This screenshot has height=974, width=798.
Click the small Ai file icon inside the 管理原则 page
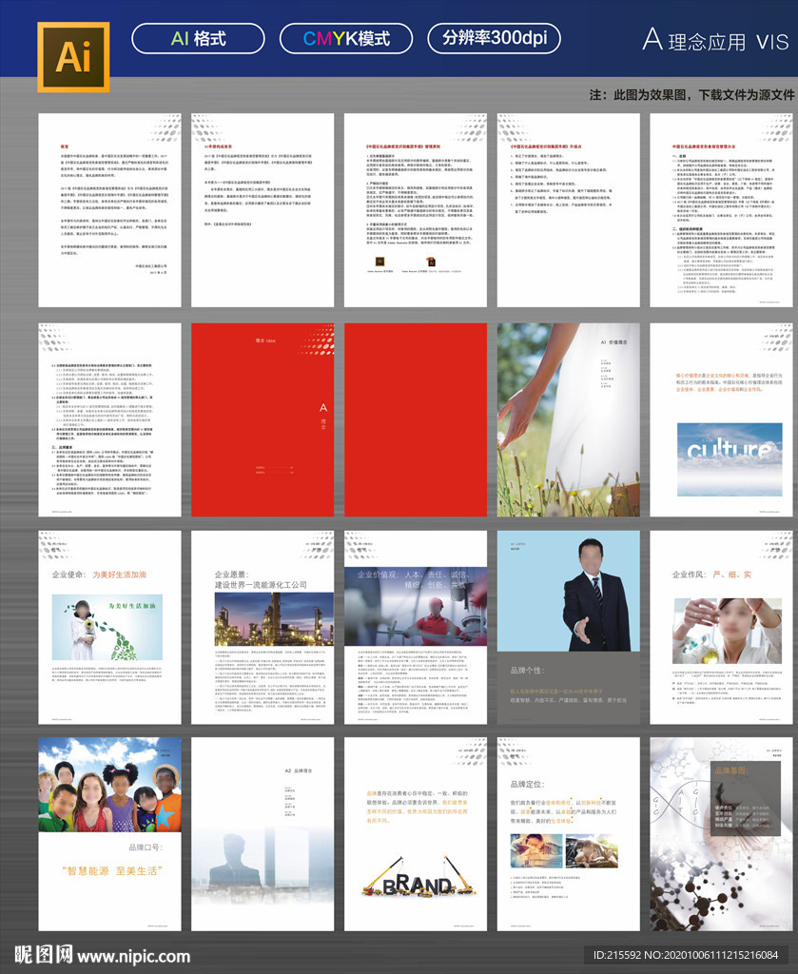coord(432,263)
